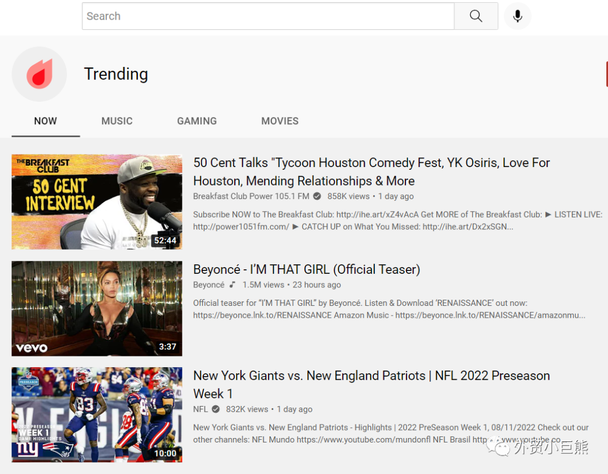608x474 pixels.
Task: Click Breakfast Club verified checkmark badge
Action: click(x=317, y=196)
